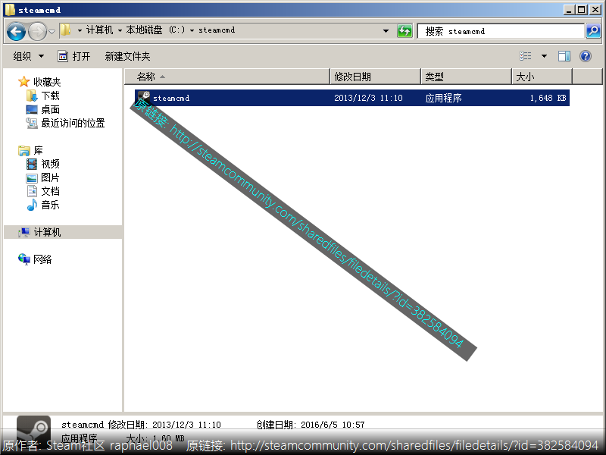
Task: Close the steamcmd window
Action: pos(595,10)
